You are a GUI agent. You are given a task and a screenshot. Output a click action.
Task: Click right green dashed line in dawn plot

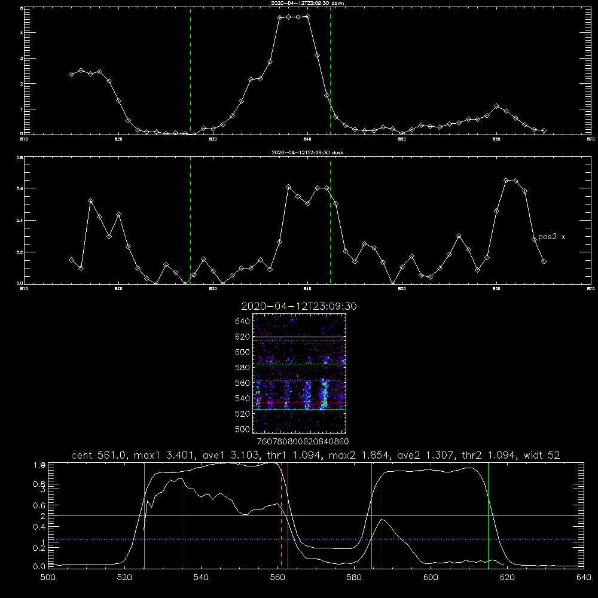pyautogui.click(x=330, y=71)
